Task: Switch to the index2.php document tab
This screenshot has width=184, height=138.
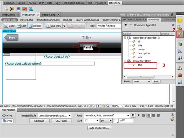Action: [x=9, y=15]
